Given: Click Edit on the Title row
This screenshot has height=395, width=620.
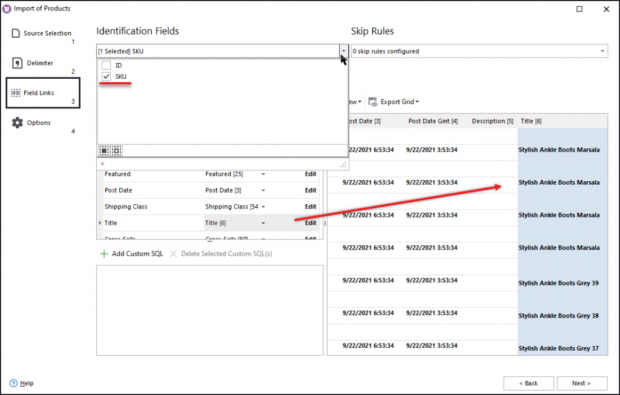Looking at the screenshot, I should pyautogui.click(x=310, y=223).
